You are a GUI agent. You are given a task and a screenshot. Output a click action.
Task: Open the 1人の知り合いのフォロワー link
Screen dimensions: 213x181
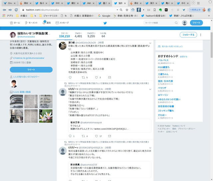click(x=26, y=77)
